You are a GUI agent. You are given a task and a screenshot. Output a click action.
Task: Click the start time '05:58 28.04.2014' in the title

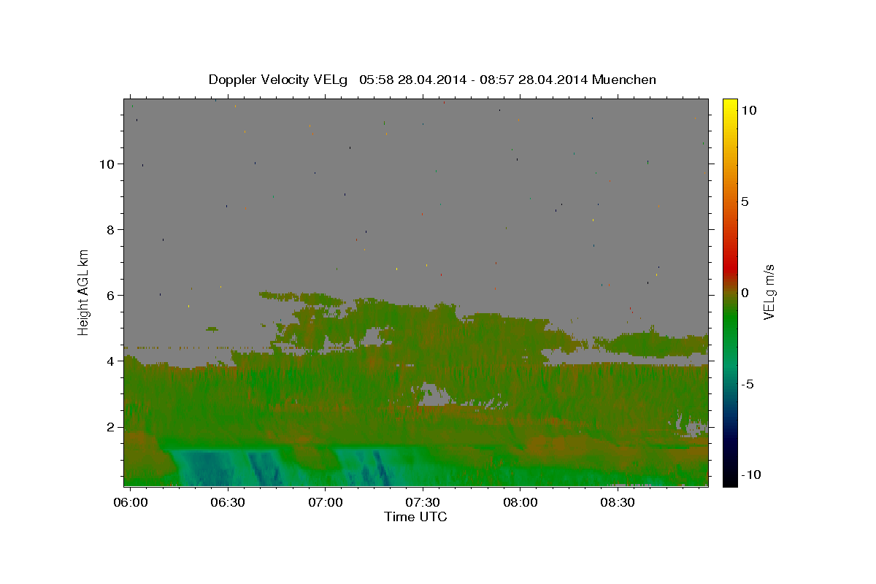click(413, 80)
